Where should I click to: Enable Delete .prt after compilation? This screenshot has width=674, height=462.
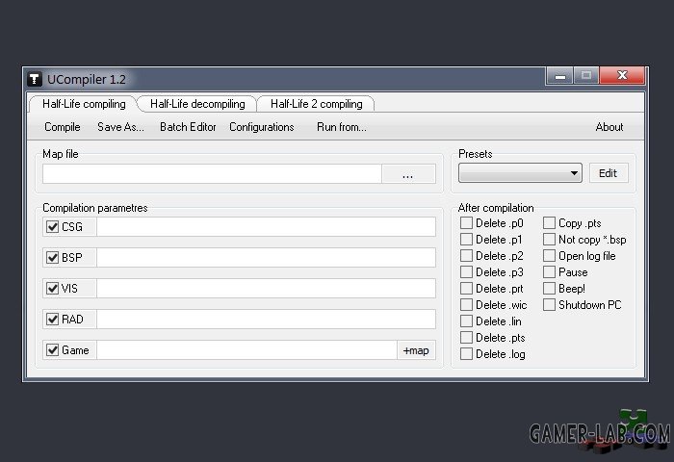466,289
